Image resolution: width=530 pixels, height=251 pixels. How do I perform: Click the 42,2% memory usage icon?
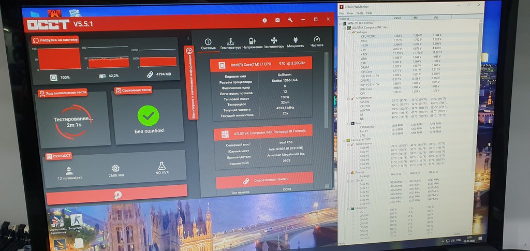(x=102, y=76)
